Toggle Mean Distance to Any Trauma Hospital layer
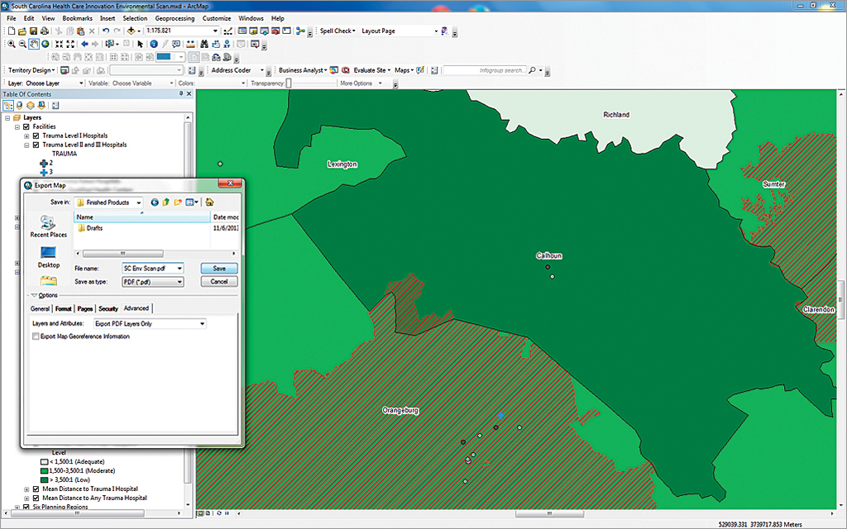 (36, 498)
